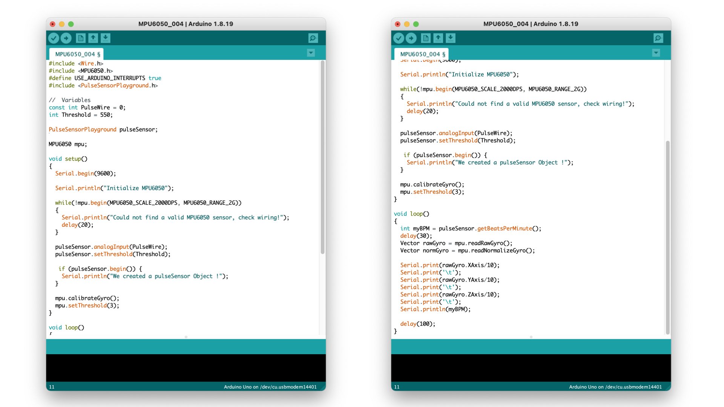The width and height of the screenshot is (724, 407).
Task: Click 'int Threshold = 550;' line
Action: click(x=81, y=115)
